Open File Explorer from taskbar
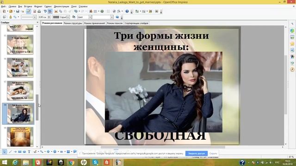Image resolution: width=296 pixels, height=166 pixels. click(x=26, y=162)
